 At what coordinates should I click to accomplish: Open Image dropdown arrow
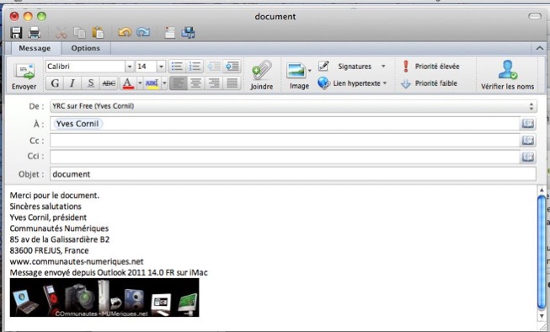point(309,71)
